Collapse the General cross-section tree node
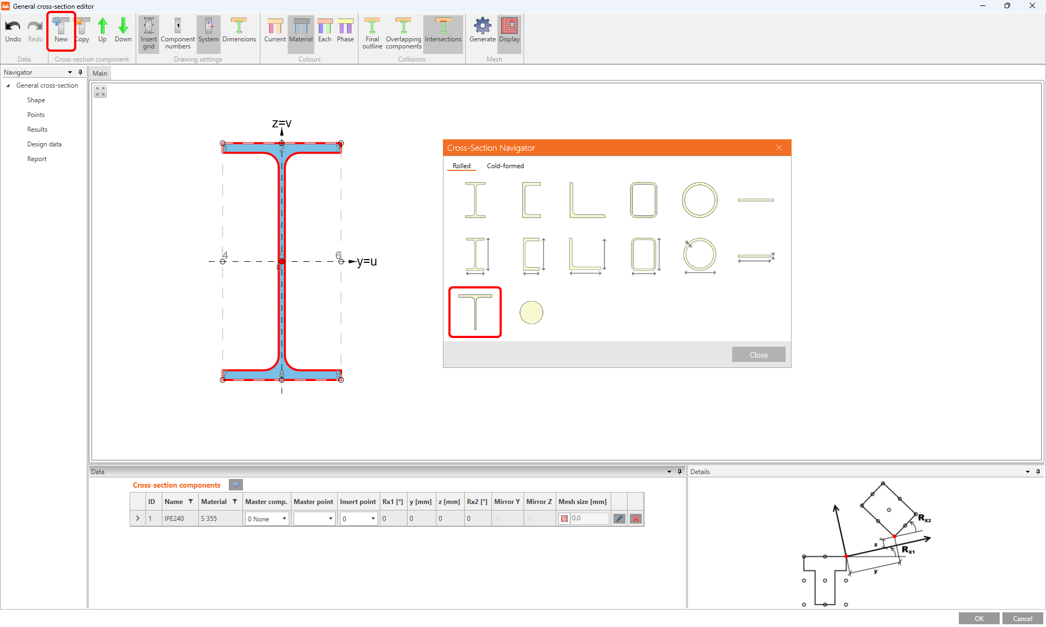This screenshot has height=627, width=1046. [x=8, y=85]
